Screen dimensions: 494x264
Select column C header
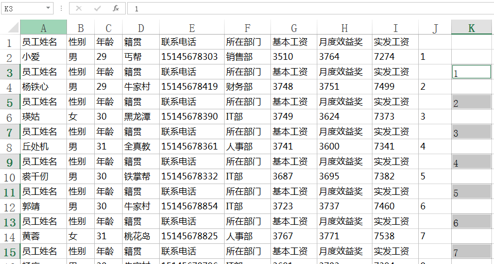click(108, 27)
